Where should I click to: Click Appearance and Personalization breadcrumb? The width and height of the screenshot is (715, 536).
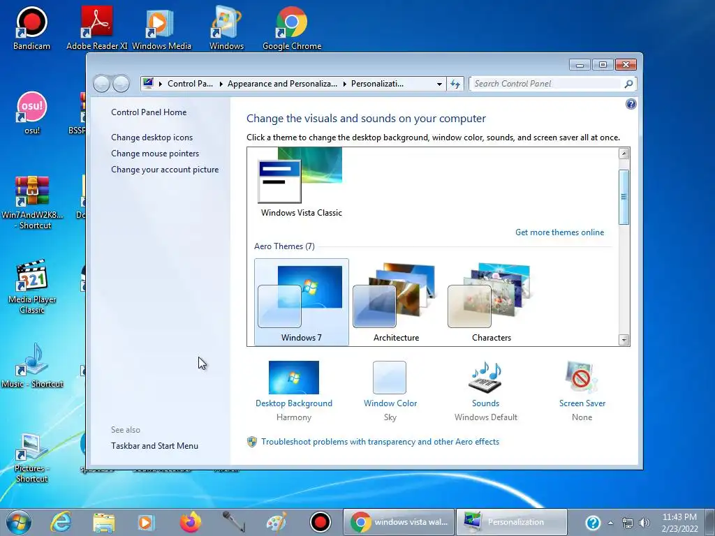coord(282,84)
